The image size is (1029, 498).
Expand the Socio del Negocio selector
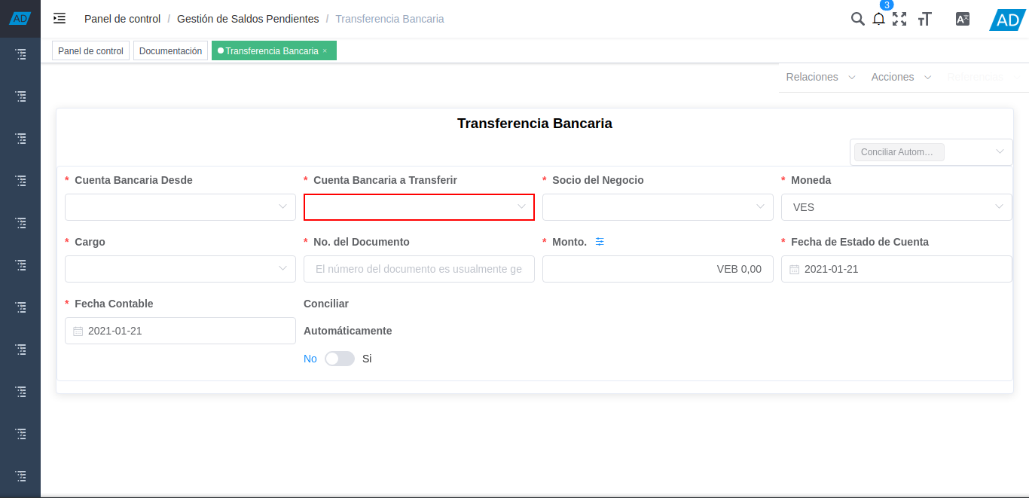[x=657, y=206]
